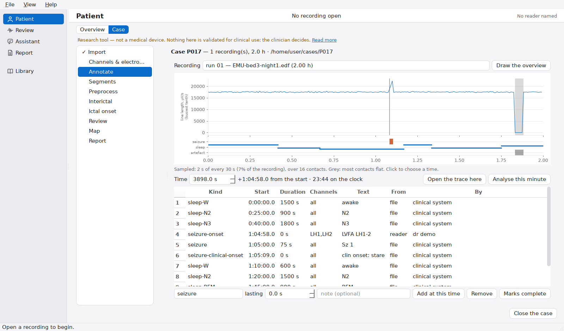Click the Draw the overview button

(x=521, y=65)
